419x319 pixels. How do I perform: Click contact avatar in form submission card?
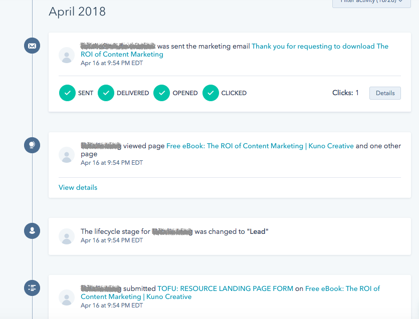(67, 297)
